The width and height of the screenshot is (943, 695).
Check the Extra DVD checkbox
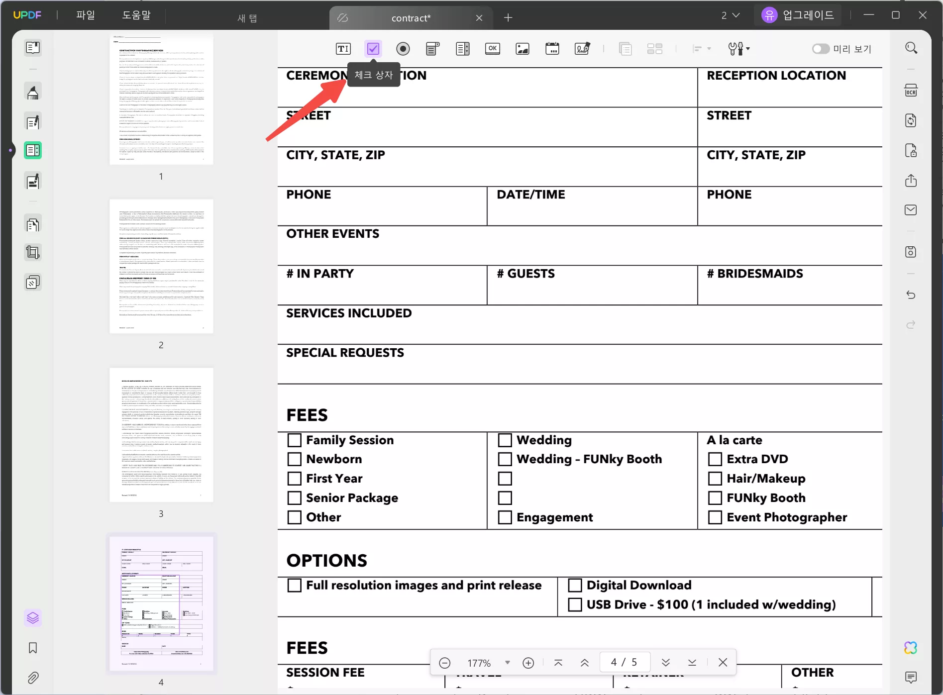715,459
